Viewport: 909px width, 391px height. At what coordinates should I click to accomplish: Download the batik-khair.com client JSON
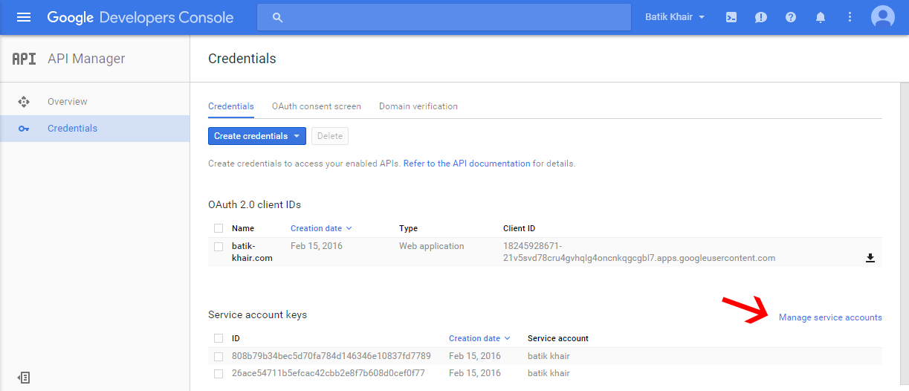pos(870,258)
